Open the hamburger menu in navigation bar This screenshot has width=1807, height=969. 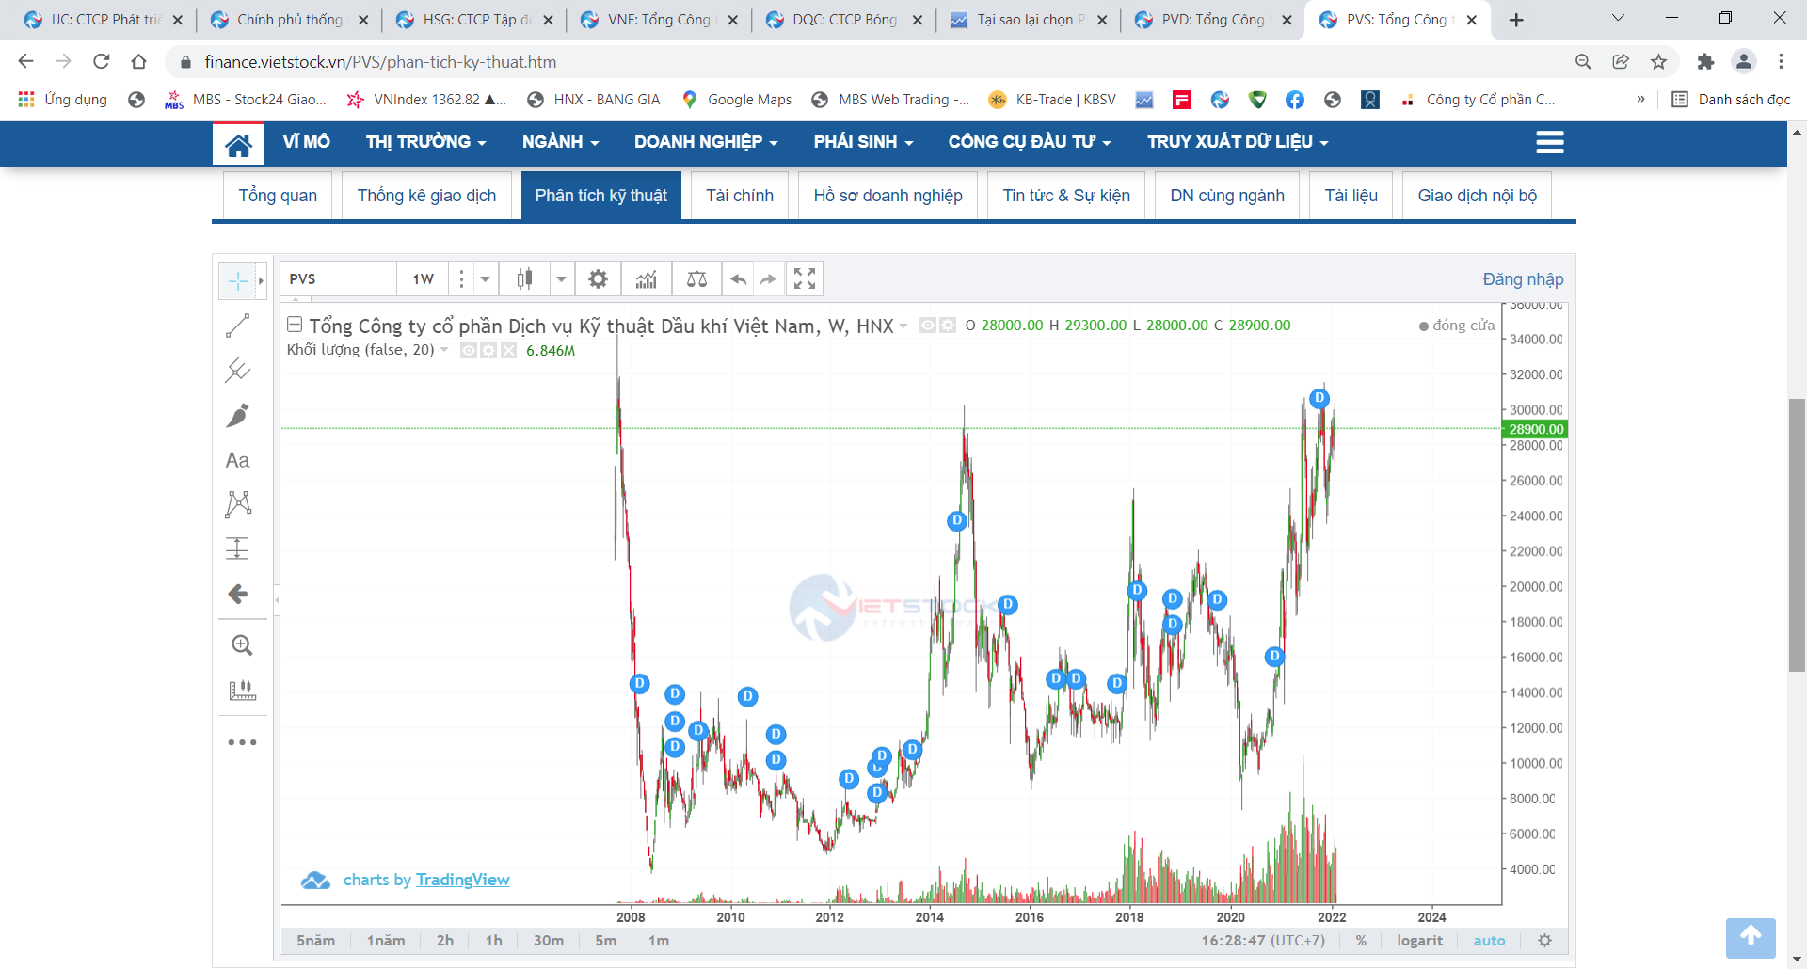[1550, 142]
